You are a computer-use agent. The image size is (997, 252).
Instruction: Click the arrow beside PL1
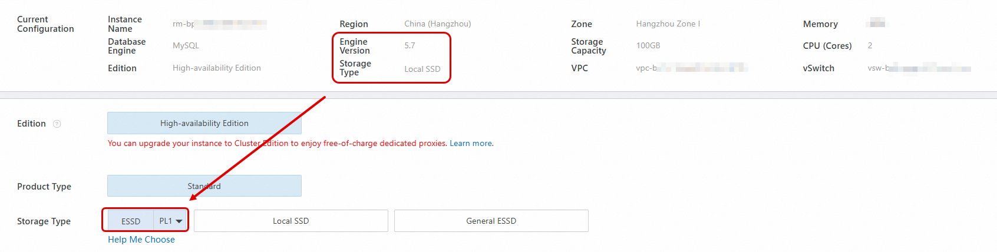pos(179,221)
